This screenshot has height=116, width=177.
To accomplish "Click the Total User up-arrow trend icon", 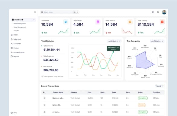I will click(42, 33).
